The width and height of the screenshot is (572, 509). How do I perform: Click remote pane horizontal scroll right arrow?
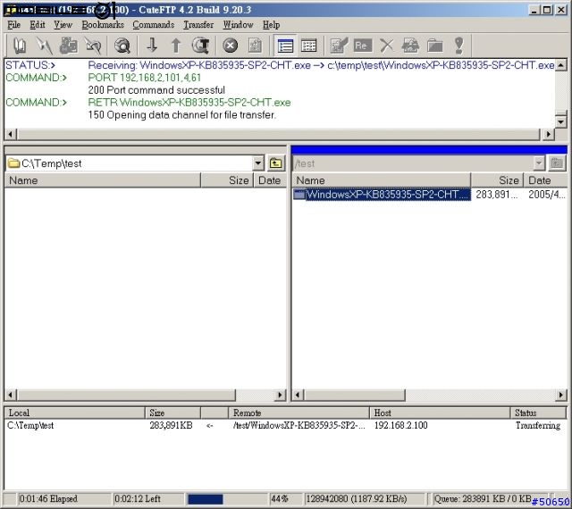pyautogui.click(x=561, y=395)
